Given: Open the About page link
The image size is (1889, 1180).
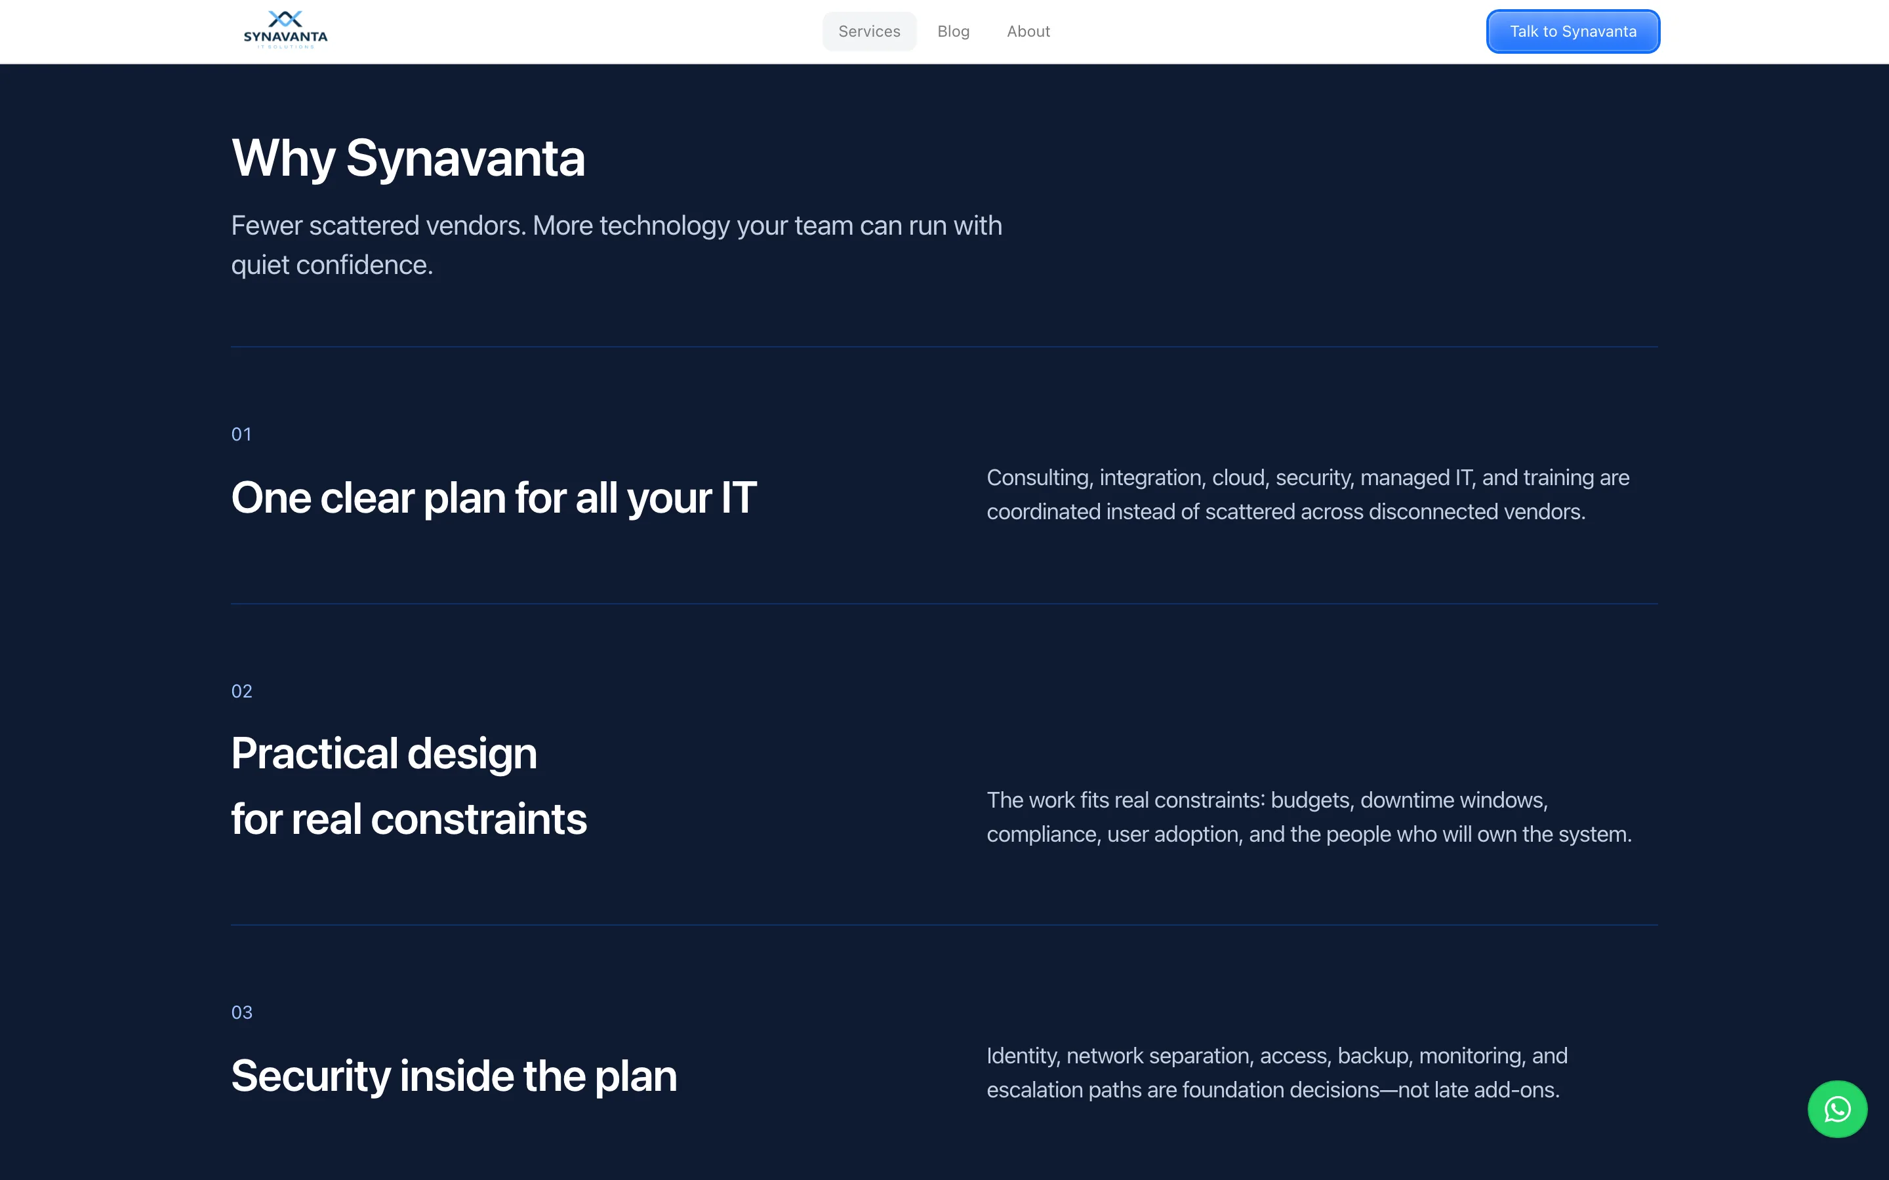Looking at the screenshot, I should tap(1028, 31).
